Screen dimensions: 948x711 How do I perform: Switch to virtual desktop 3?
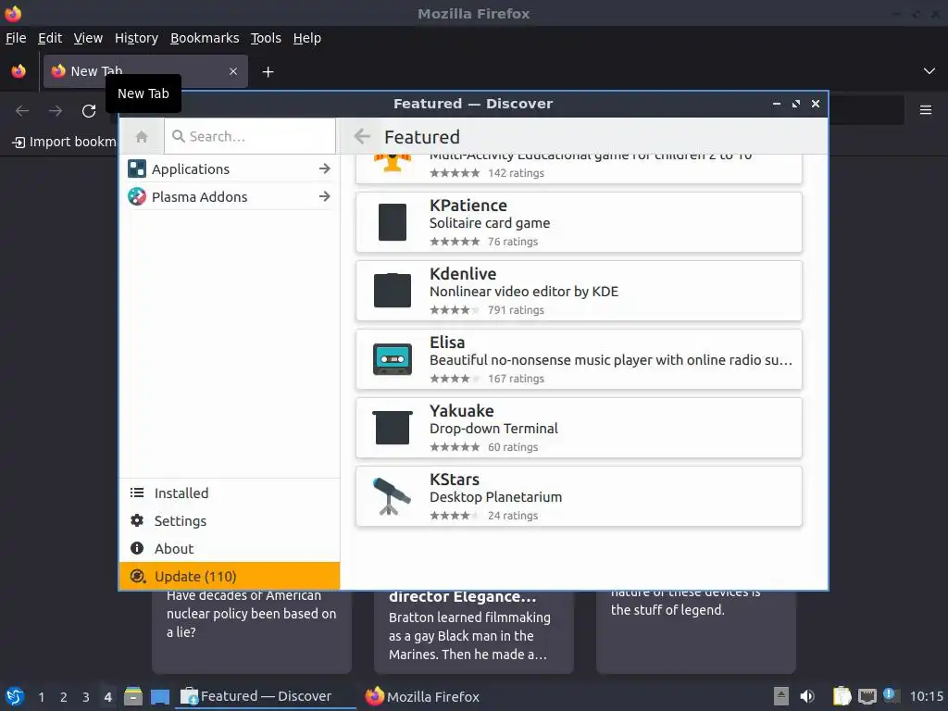click(x=86, y=696)
